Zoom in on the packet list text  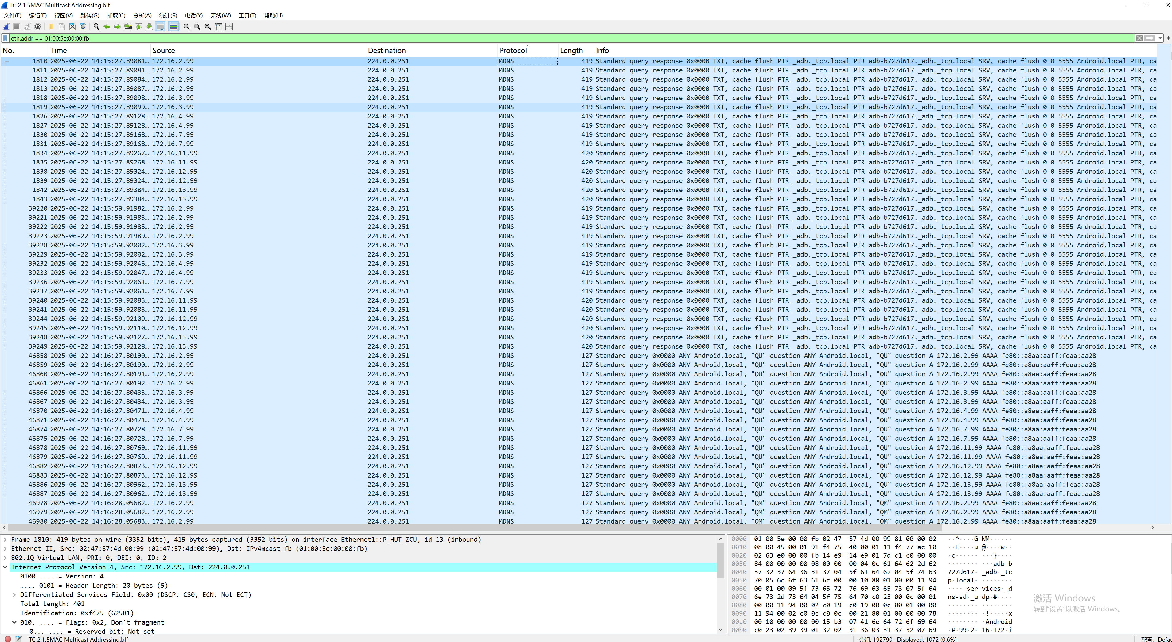187,27
